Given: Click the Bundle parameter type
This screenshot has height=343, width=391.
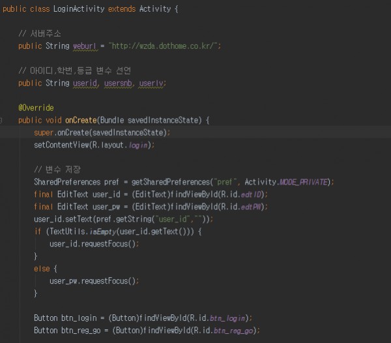Looking at the screenshot, I should pyautogui.click(x=112, y=120).
